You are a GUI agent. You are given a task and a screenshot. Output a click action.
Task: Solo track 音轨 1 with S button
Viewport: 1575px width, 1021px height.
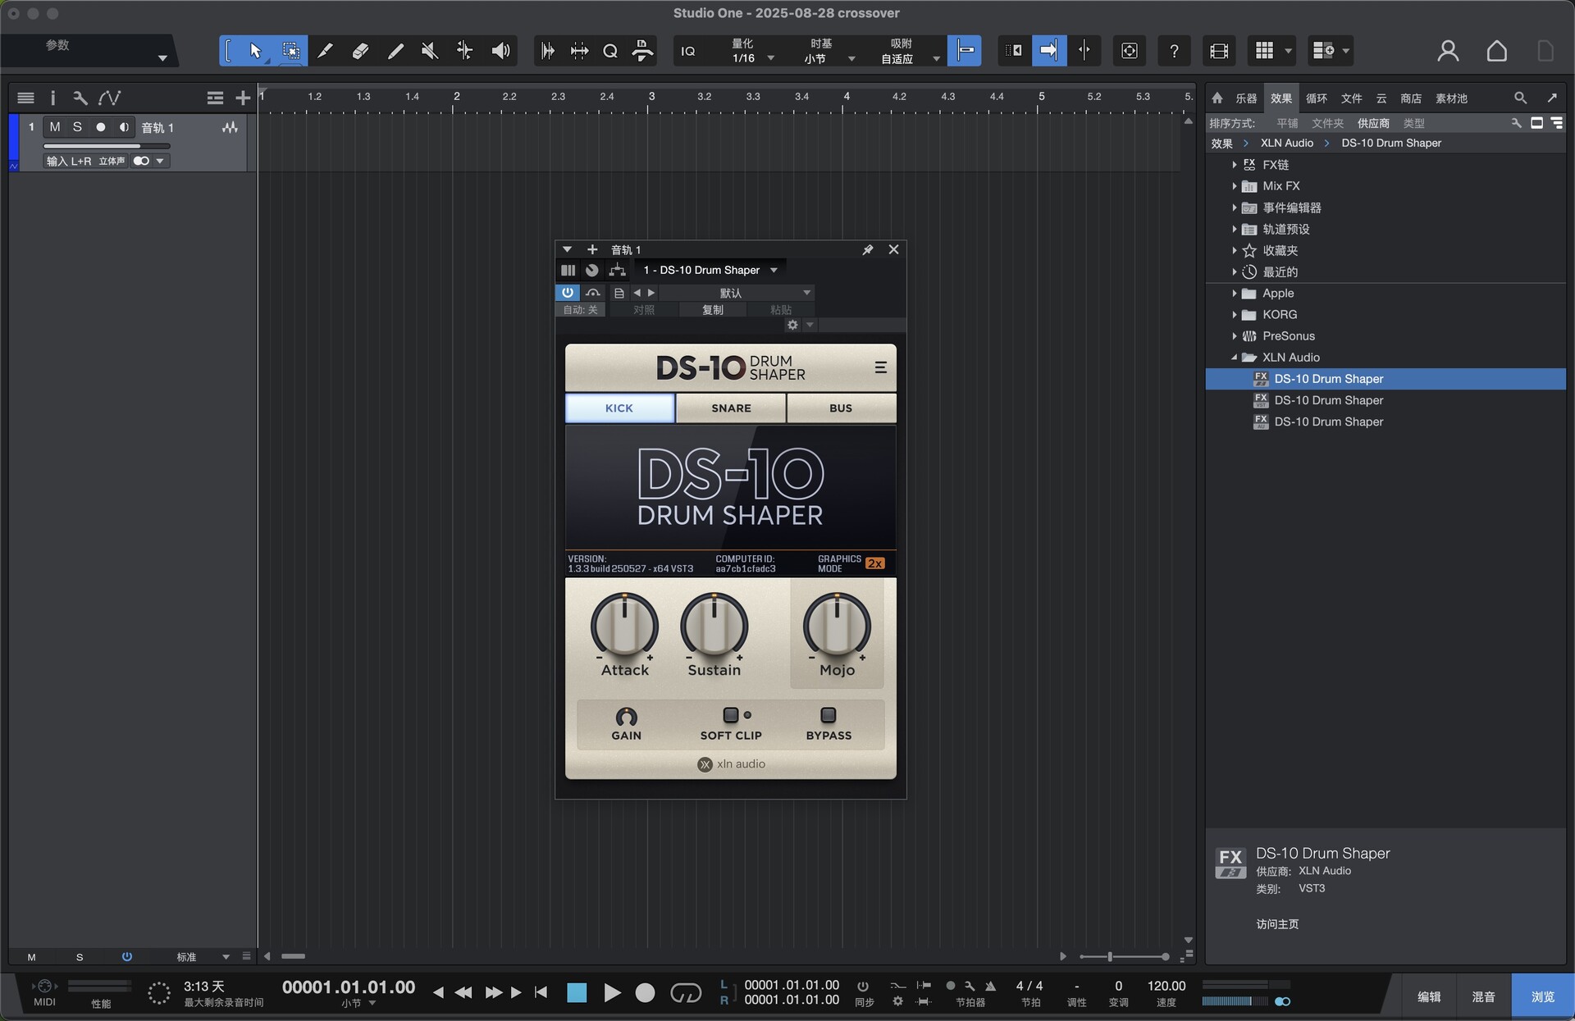coord(77,127)
